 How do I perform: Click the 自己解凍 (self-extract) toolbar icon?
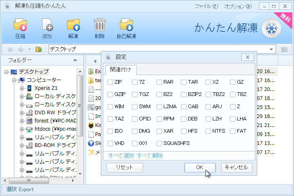pyautogui.click(x=126, y=24)
